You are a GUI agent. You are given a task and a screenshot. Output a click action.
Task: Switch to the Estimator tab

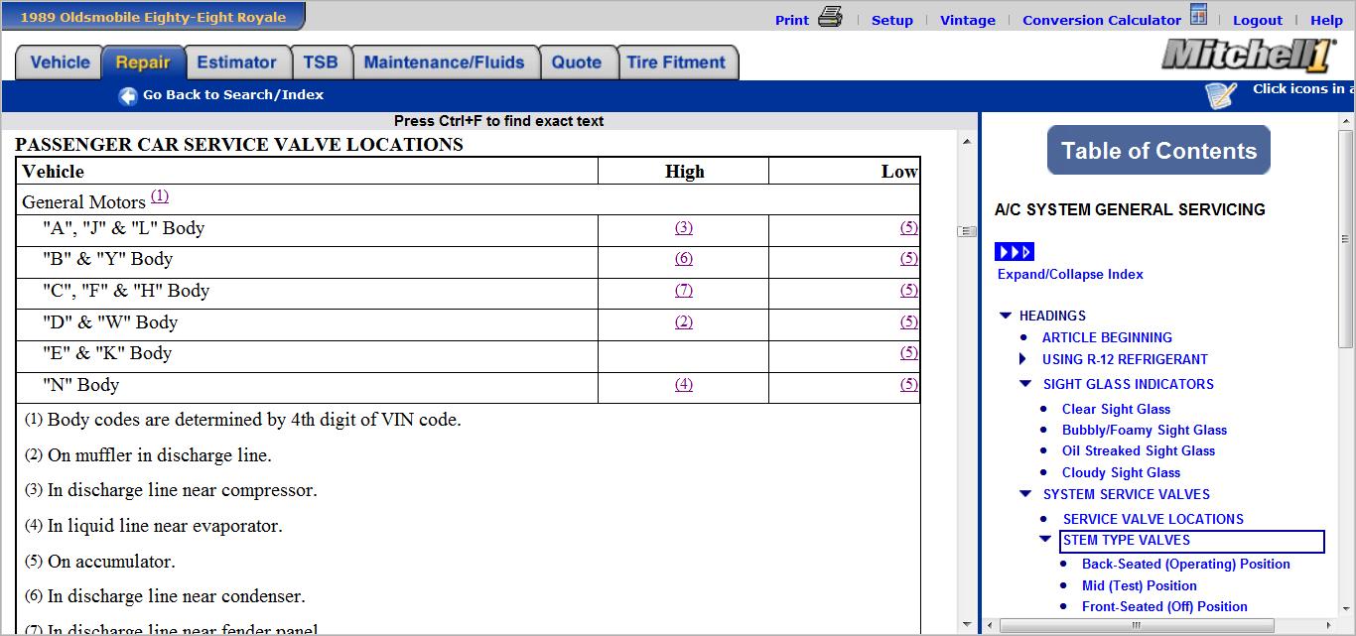(x=237, y=63)
